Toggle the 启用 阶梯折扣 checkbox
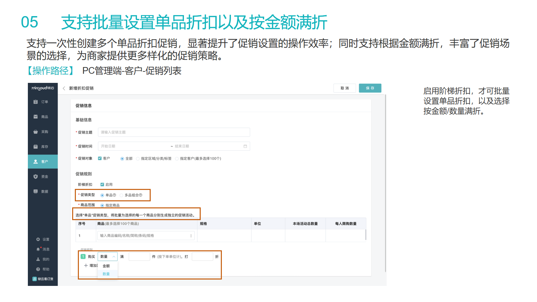Viewport: 537px width, 302px height. 102,185
